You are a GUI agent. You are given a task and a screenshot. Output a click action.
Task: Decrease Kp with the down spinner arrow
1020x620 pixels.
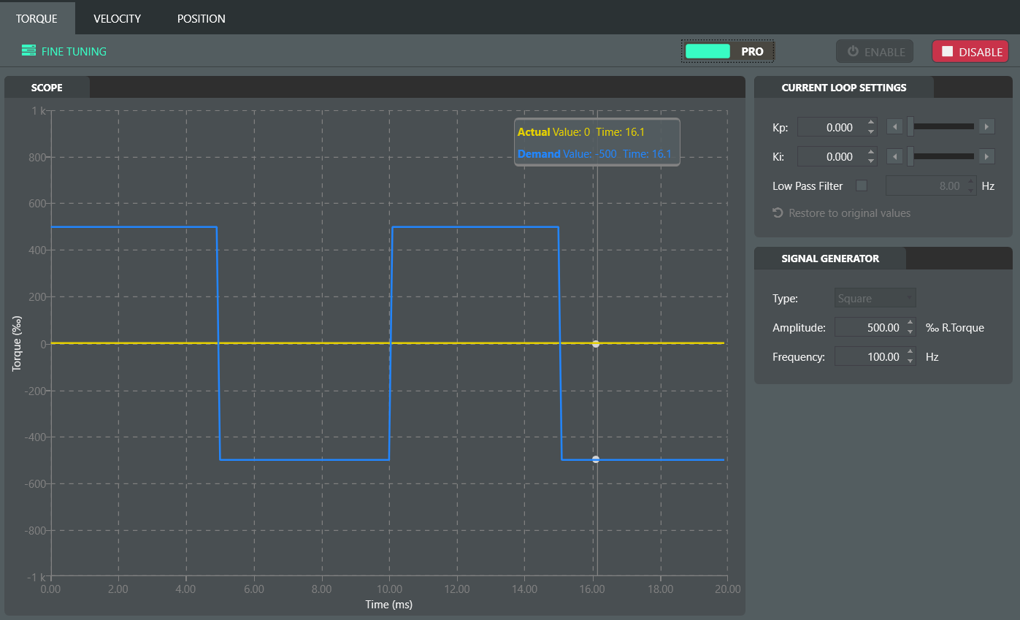(x=871, y=131)
